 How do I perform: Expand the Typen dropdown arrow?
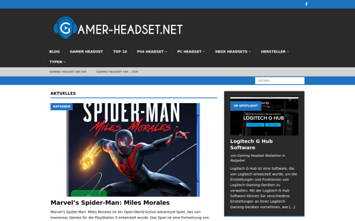[64, 62]
